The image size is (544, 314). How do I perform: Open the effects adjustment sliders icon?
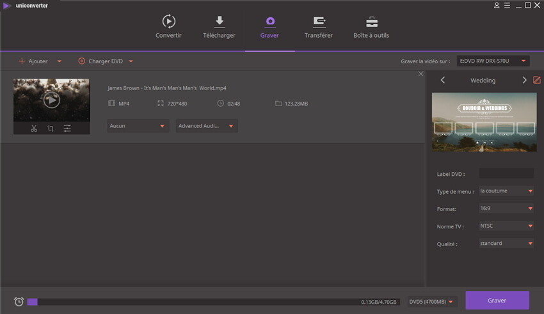(x=67, y=129)
